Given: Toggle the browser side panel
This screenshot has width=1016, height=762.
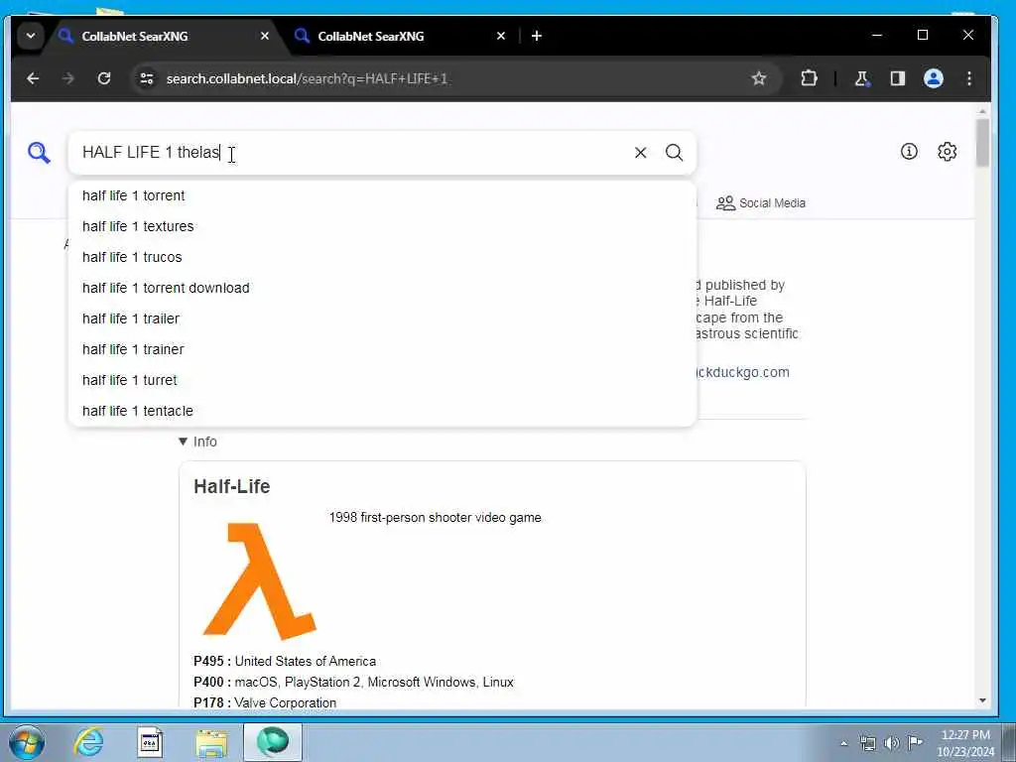Looking at the screenshot, I should tap(897, 78).
